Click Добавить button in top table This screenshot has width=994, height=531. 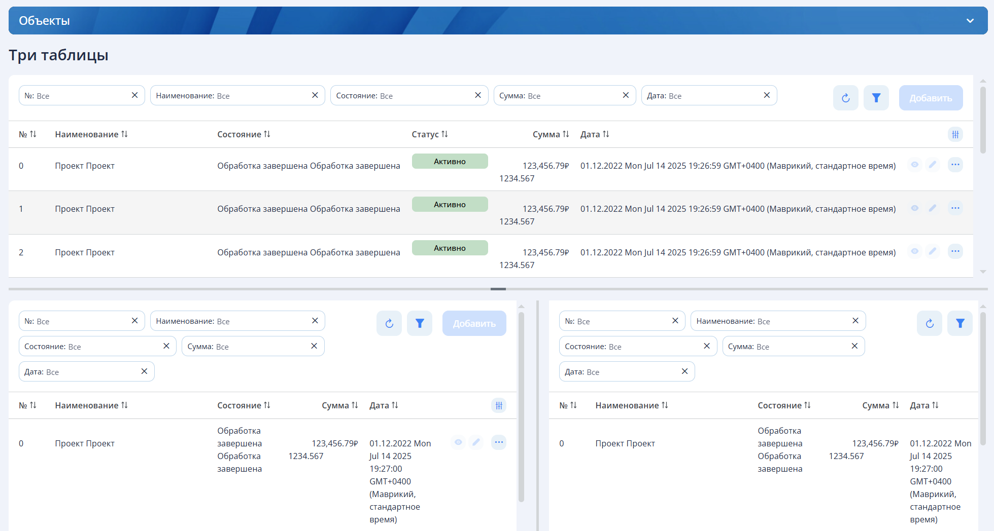pyautogui.click(x=931, y=98)
